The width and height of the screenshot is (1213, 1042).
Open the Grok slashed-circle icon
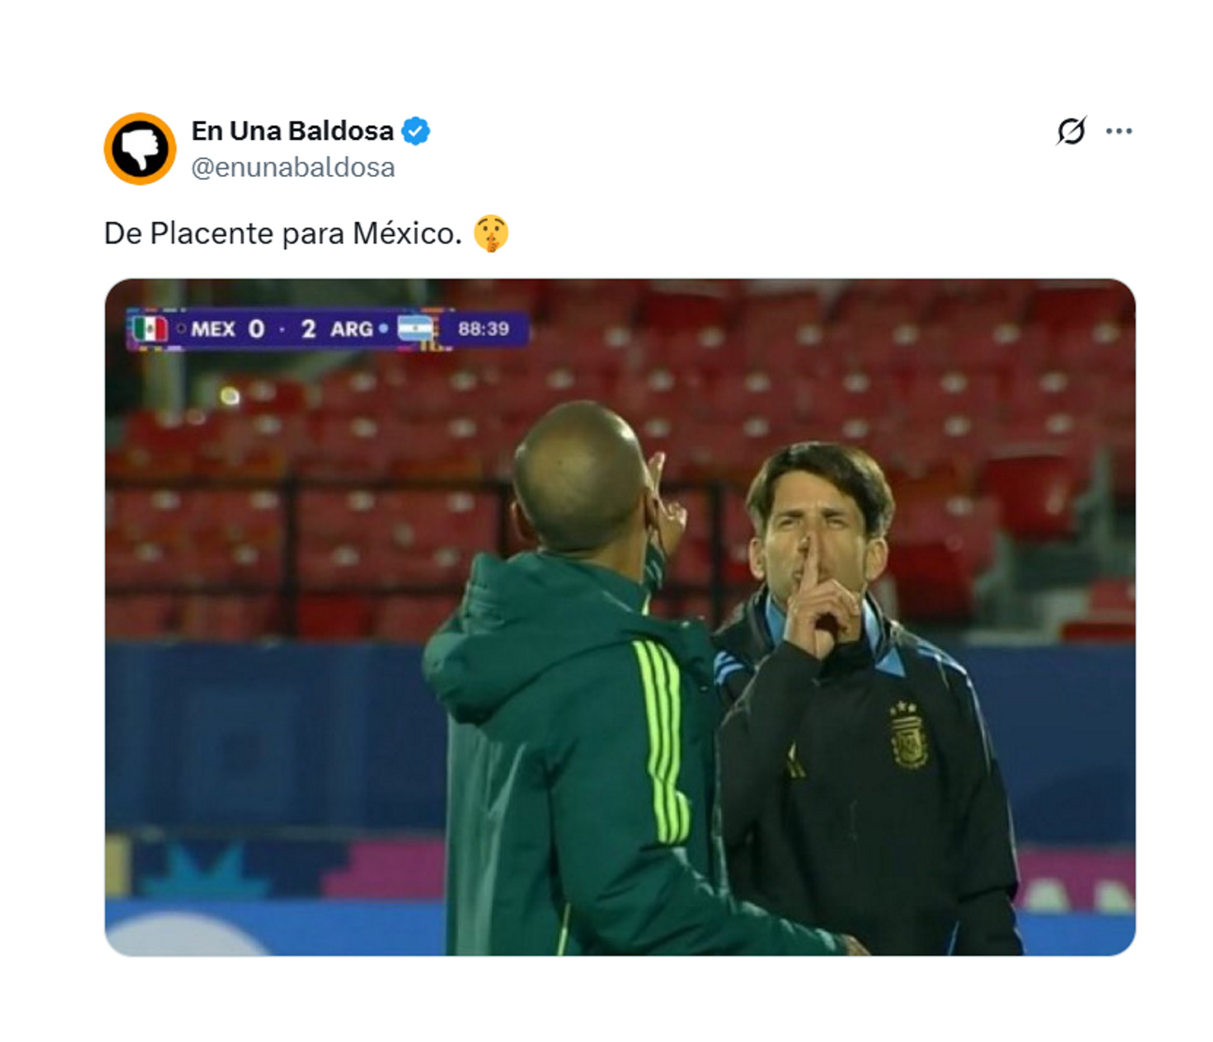click(x=1071, y=131)
